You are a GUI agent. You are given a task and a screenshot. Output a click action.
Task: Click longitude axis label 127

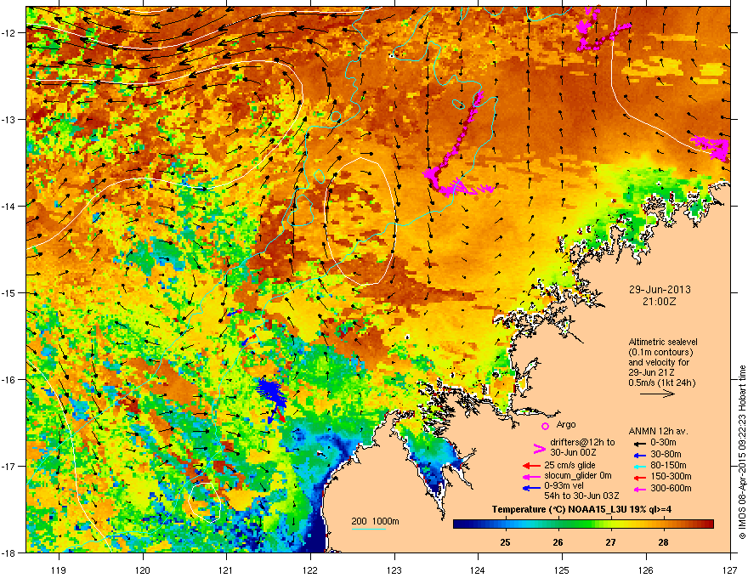[730, 569]
